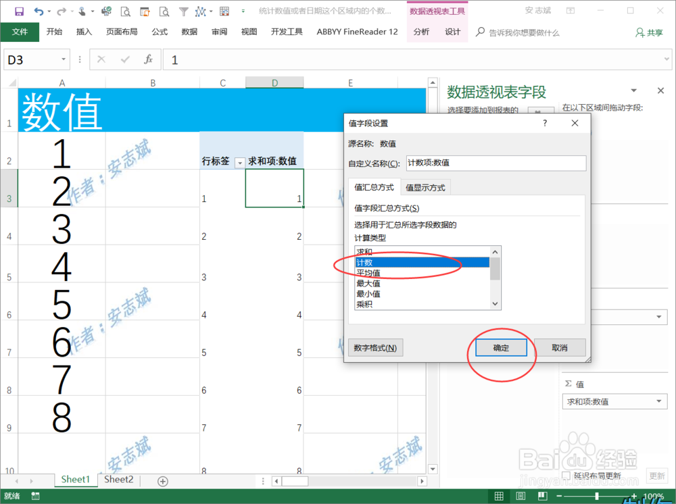Click the select-all corner triangle of the sheet
The height and width of the screenshot is (504, 676).
[12, 82]
